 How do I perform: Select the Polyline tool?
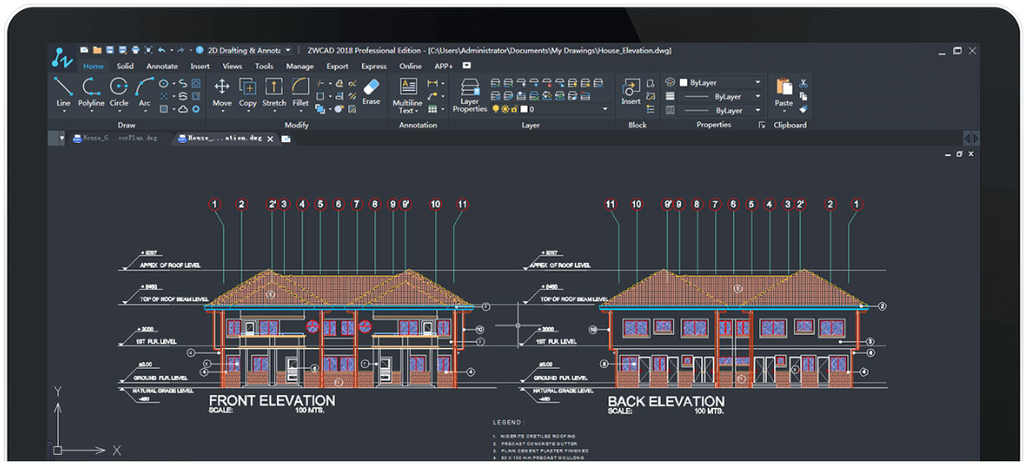[91, 93]
